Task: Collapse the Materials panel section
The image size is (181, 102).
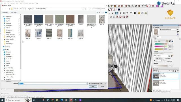Action: 154,27
